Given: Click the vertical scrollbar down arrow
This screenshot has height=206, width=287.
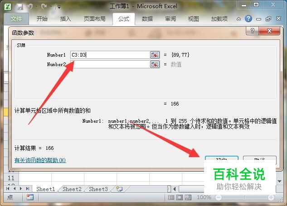Looking at the screenshot, I should [x=279, y=181].
